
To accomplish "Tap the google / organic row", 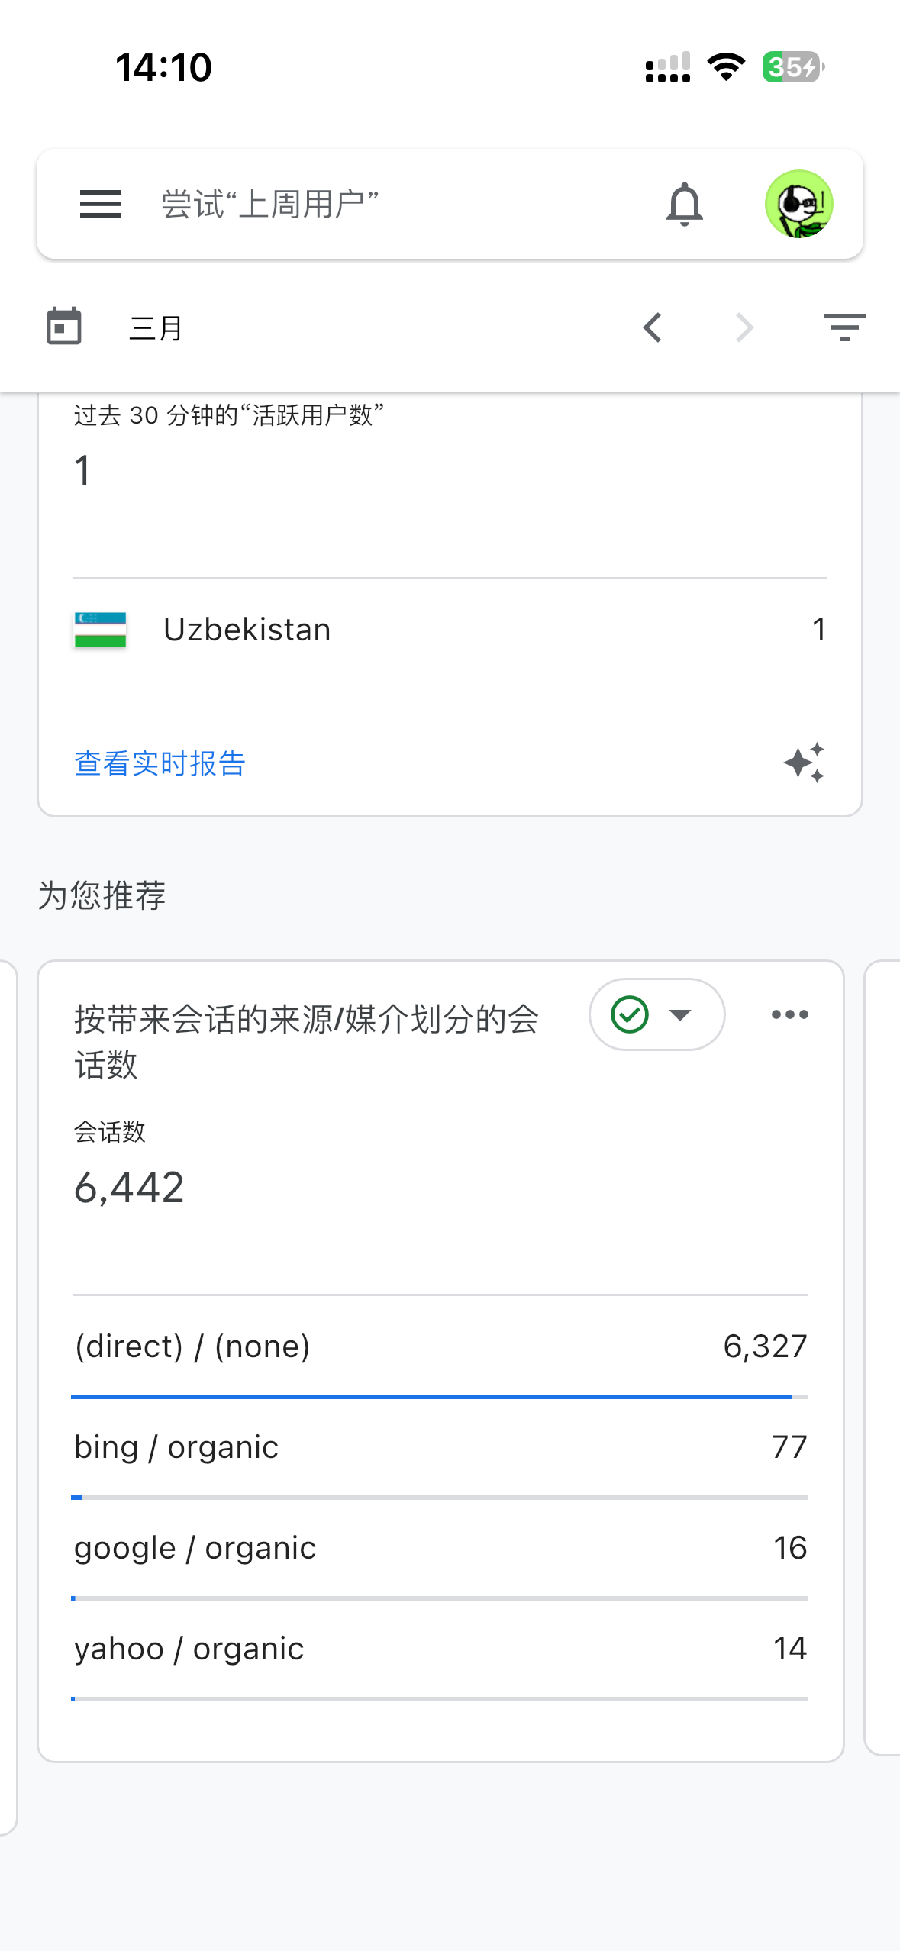I will (x=440, y=1548).
